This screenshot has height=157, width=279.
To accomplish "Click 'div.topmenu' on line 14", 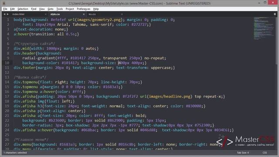I will (26, 82).
